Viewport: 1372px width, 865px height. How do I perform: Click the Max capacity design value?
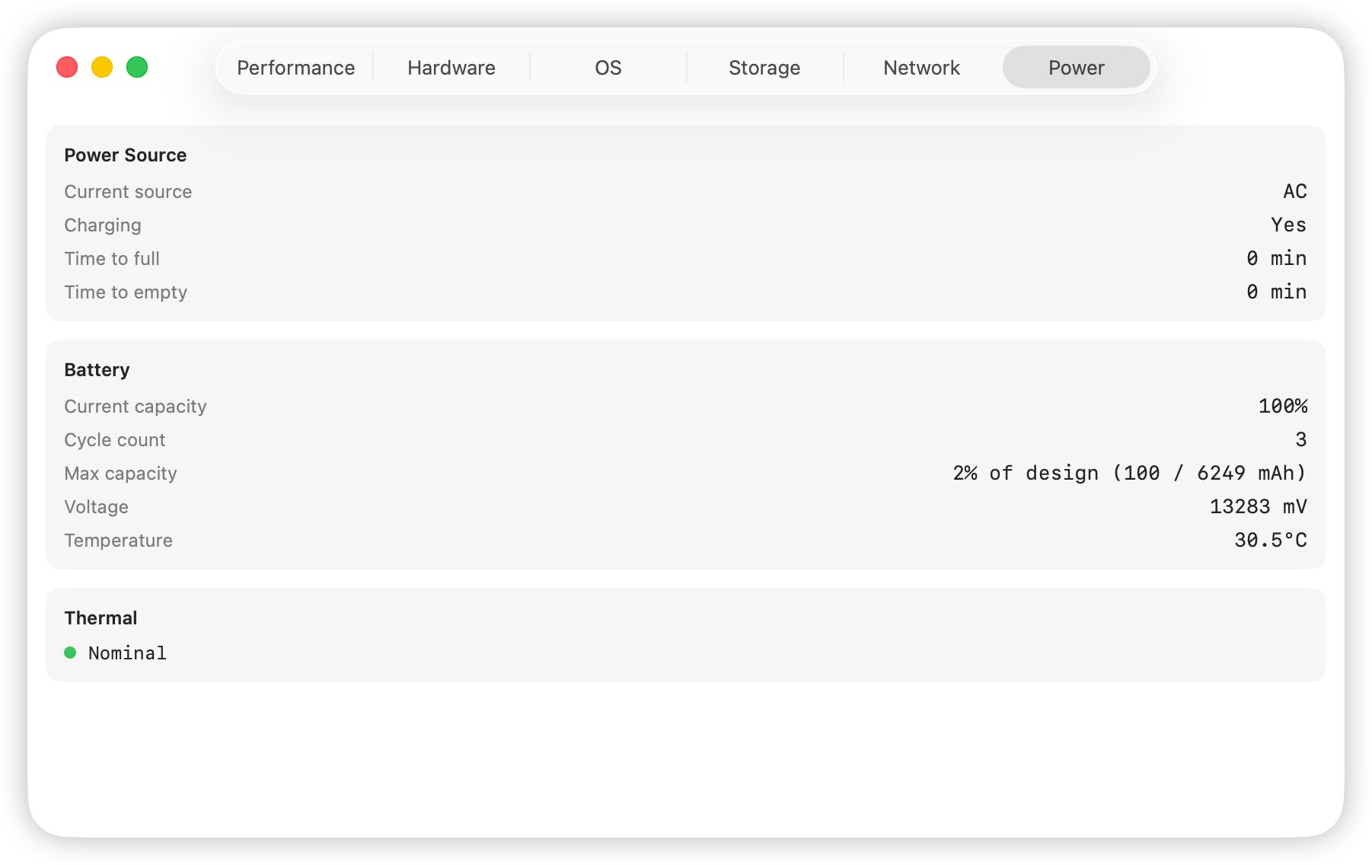pyautogui.click(x=1129, y=474)
